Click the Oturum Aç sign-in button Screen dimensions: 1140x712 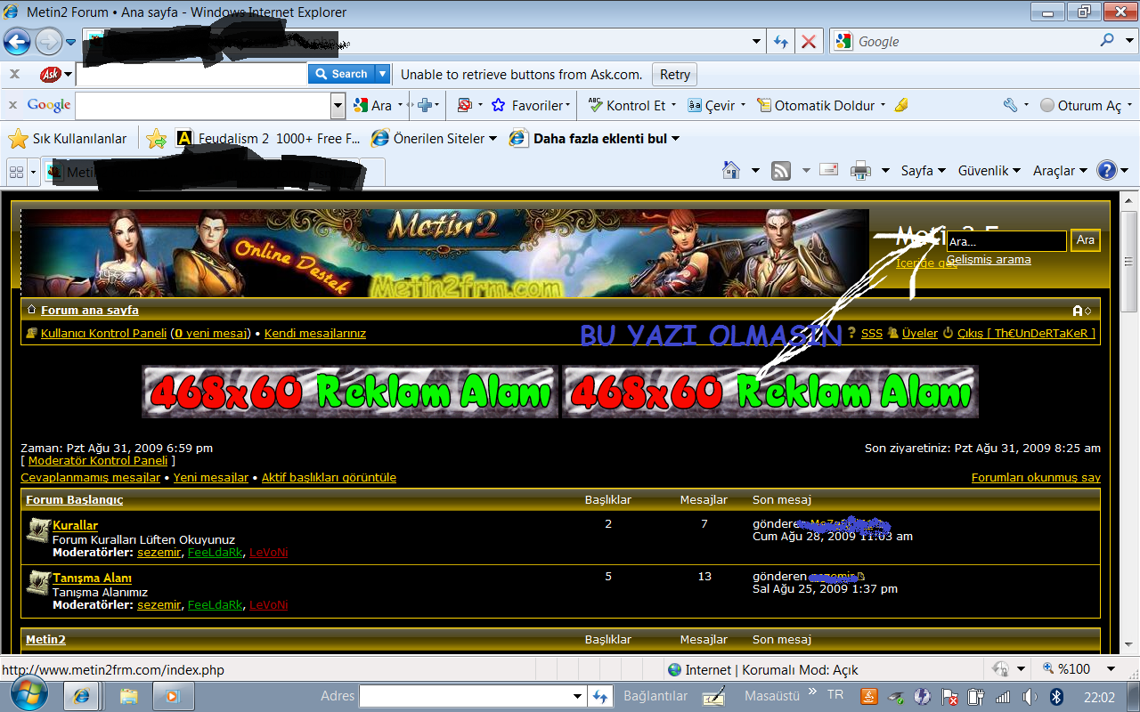[x=1081, y=105]
